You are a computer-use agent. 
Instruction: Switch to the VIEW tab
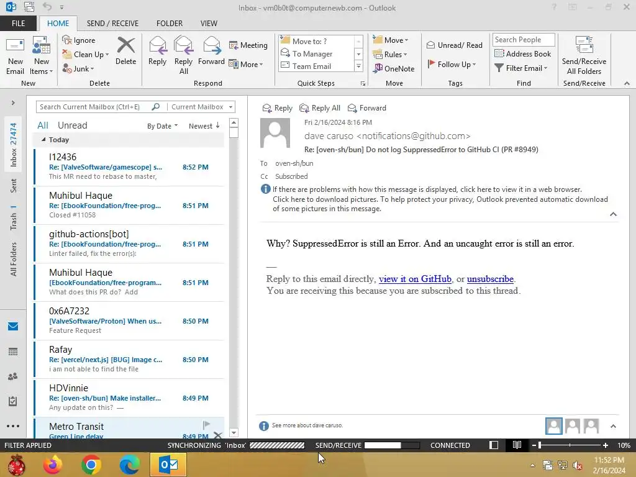(209, 23)
